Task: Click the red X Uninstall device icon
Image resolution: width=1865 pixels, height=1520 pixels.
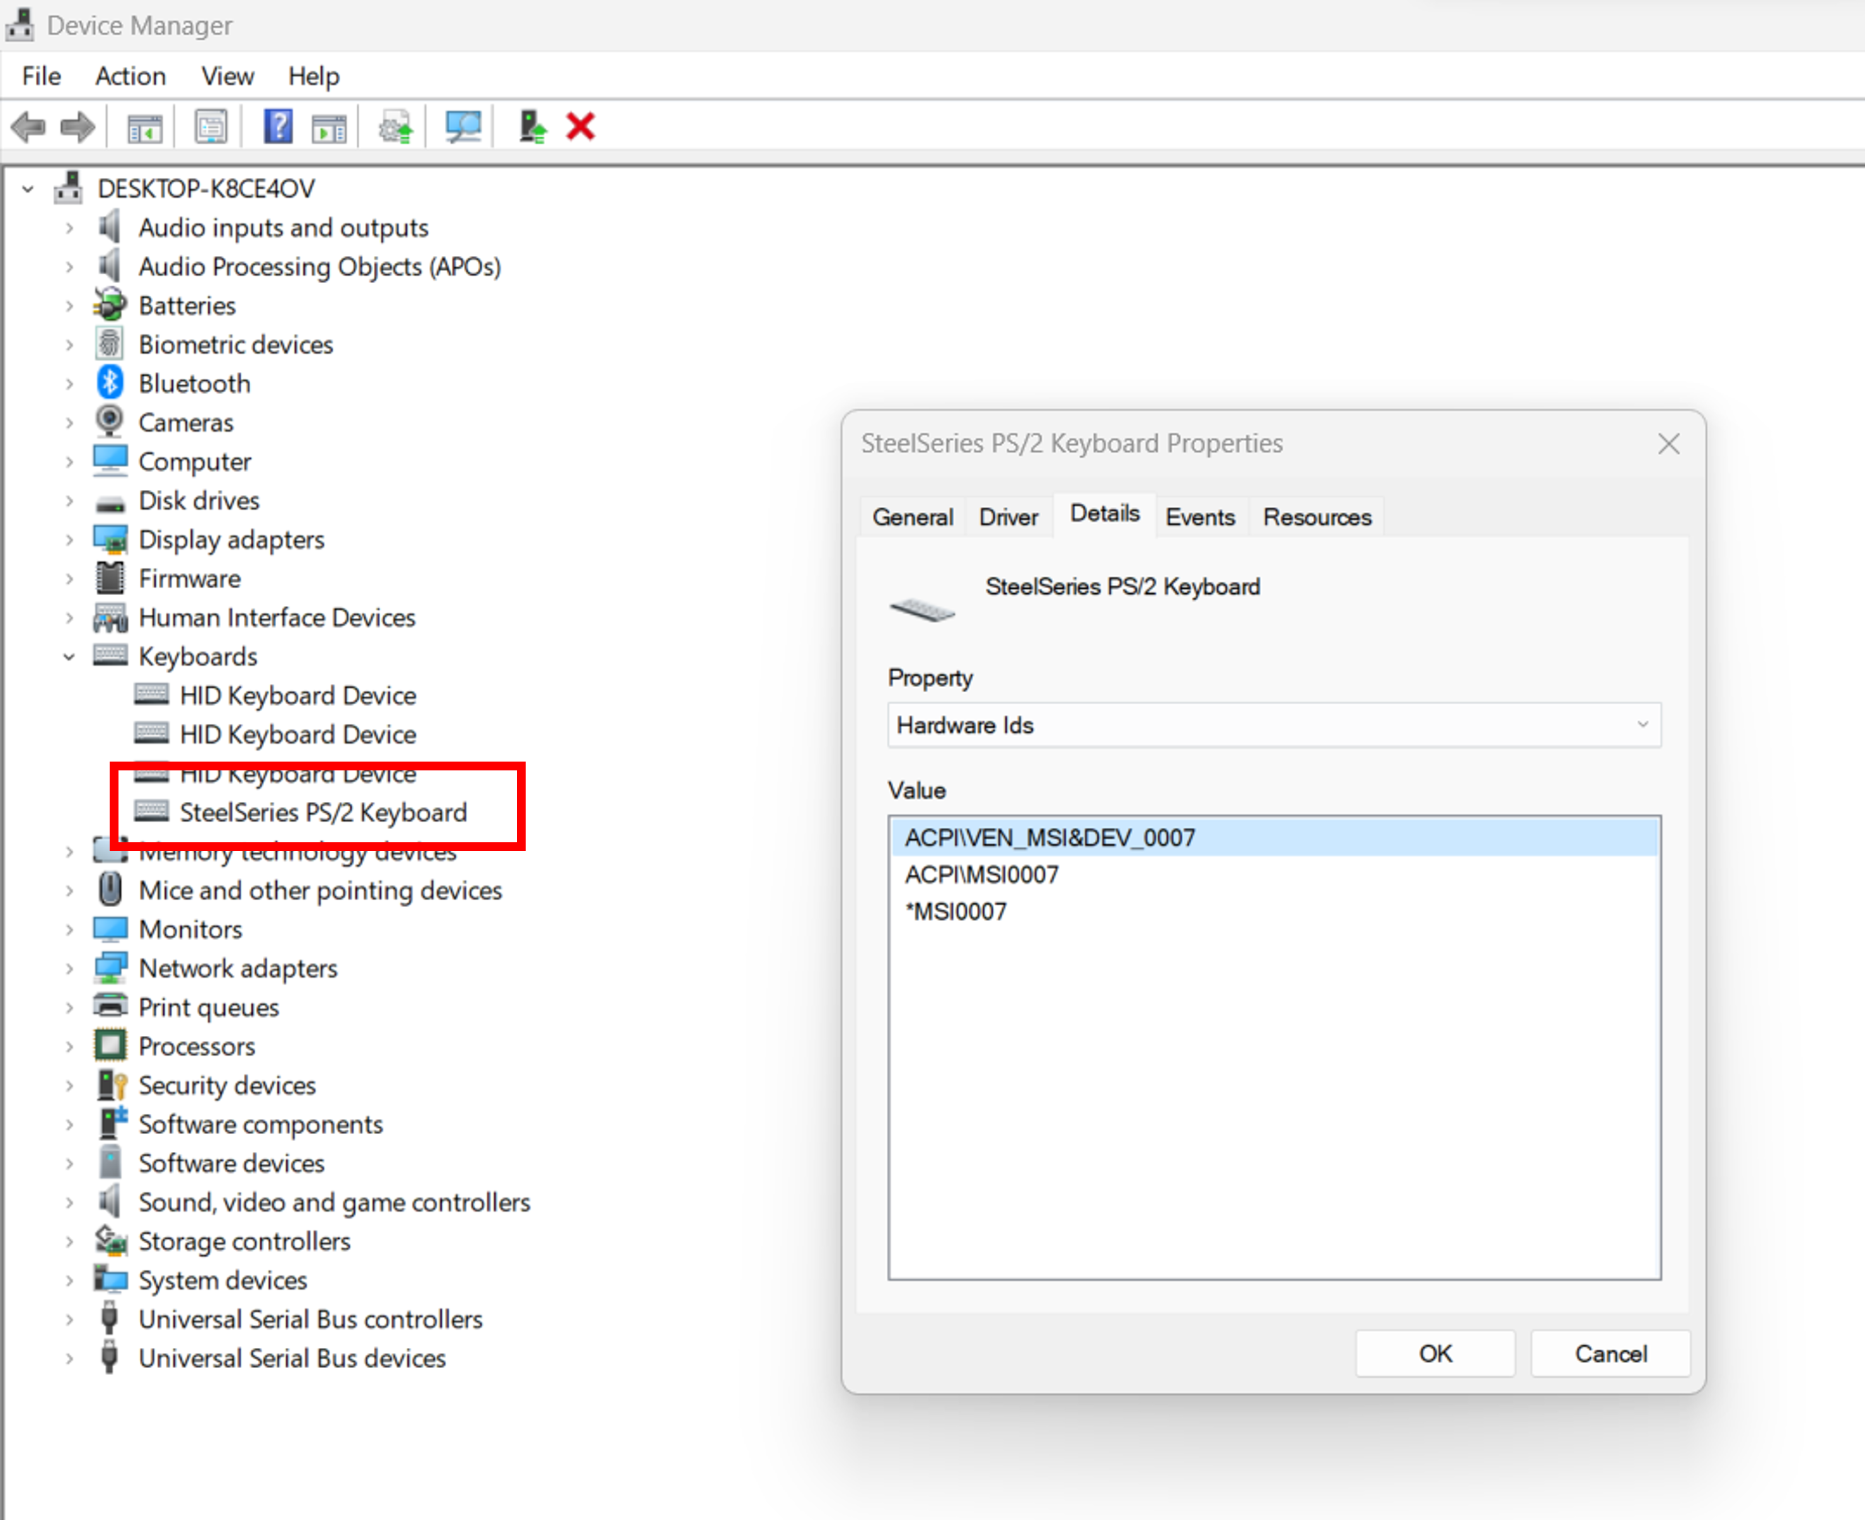Action: [580, 128]
